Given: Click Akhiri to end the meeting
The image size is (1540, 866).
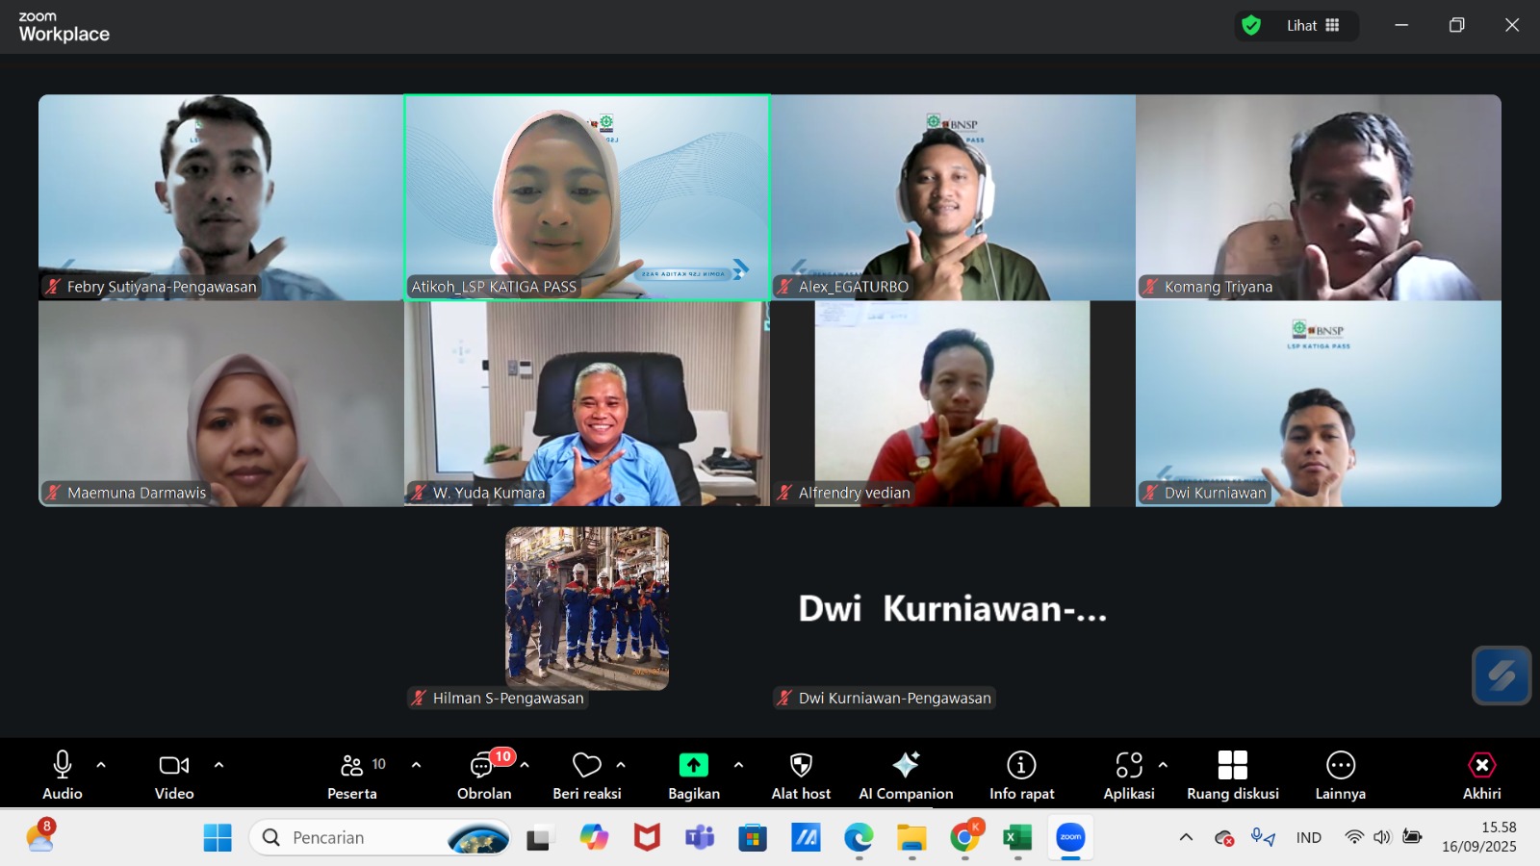Looking at the screenshot, I should (x=1481, y=766).
